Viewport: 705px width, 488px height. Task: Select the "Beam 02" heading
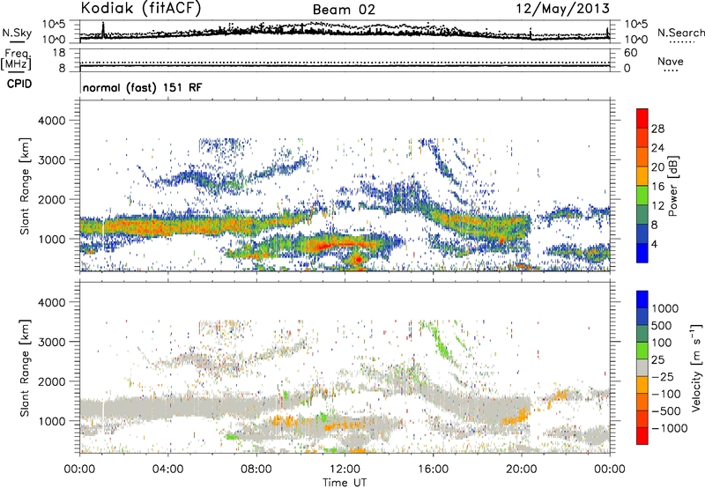pyautogui.click(x=344, y=10)
